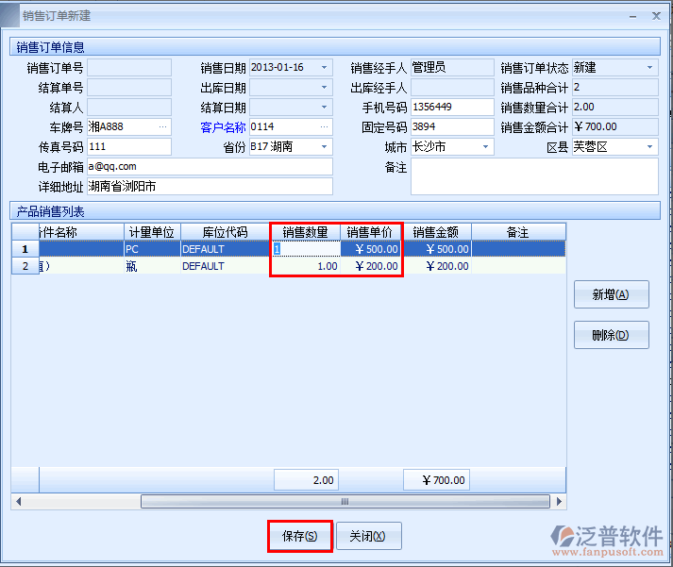Focus the 结算单号 input field
Viewport: 673px width, 567px height.
[129, 88]
